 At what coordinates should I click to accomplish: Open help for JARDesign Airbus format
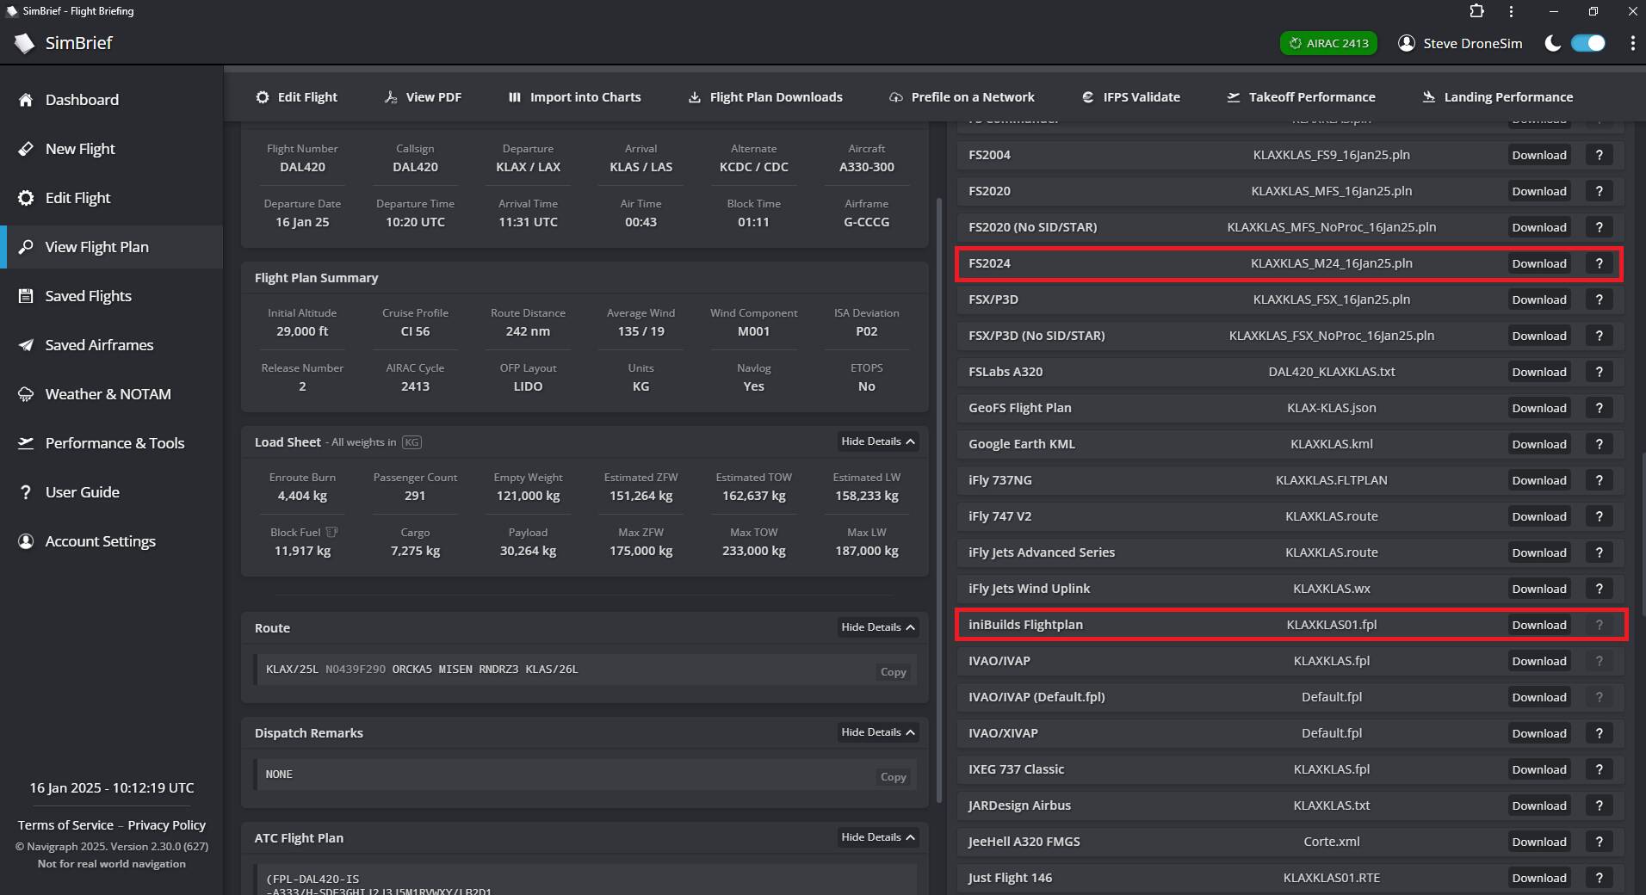tap(1599, 805)
